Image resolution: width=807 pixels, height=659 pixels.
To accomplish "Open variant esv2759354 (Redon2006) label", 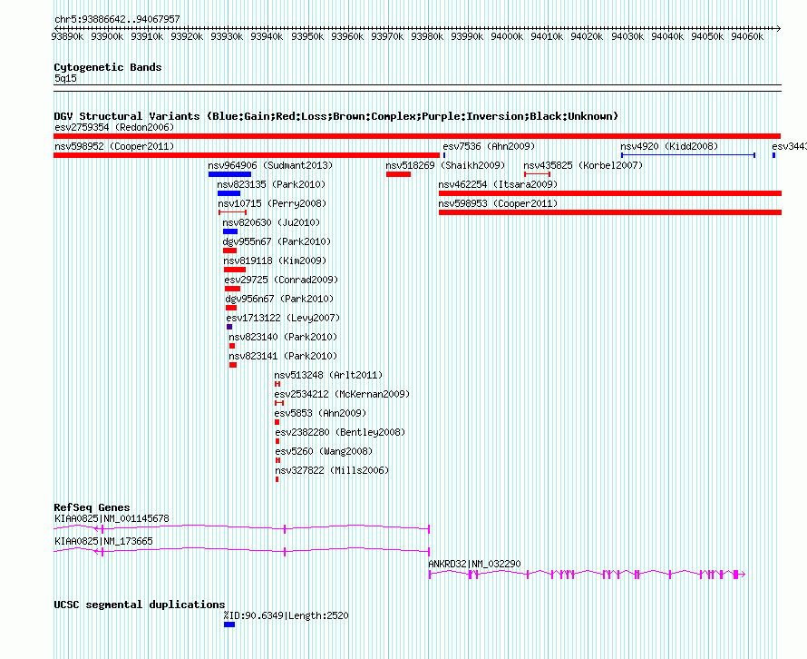I will (x=114, y=127).
